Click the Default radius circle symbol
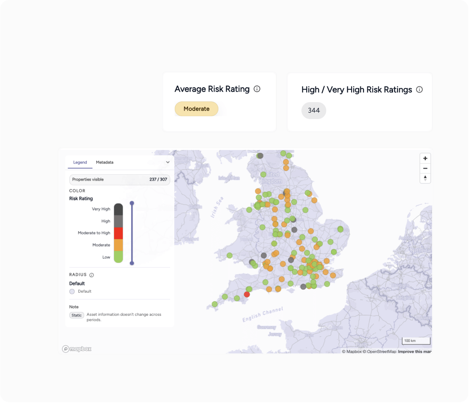Screen dimensions: 469x403 (72, 292)
